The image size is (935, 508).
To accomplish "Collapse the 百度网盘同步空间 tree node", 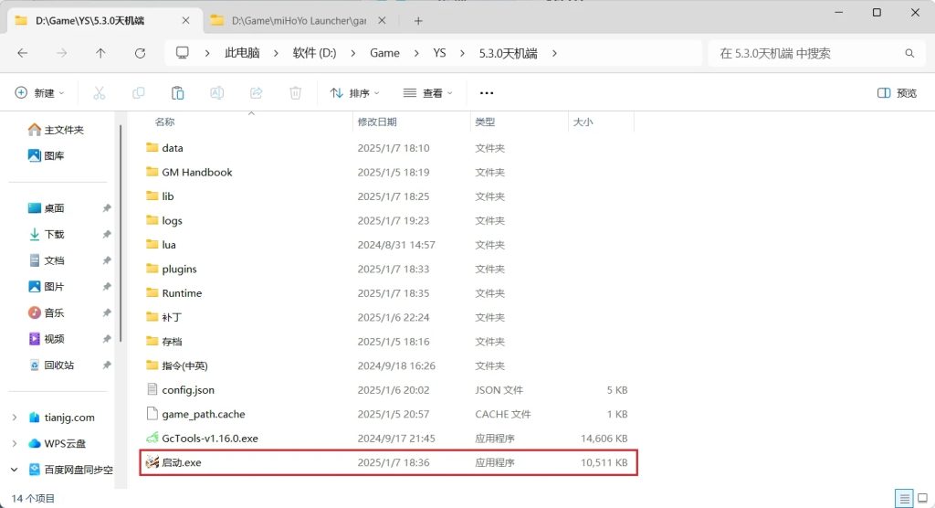I will point(15,470).
